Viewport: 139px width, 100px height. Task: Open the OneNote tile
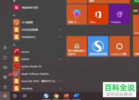click(x=120, y=14)
